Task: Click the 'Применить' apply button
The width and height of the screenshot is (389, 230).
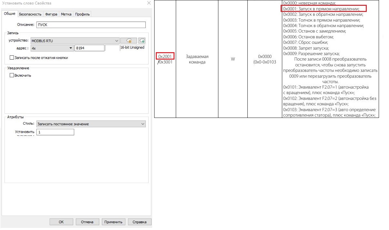Action: coord(113,222)
